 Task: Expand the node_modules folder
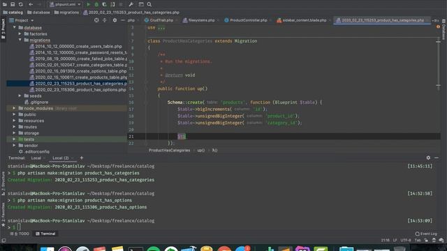14,108
